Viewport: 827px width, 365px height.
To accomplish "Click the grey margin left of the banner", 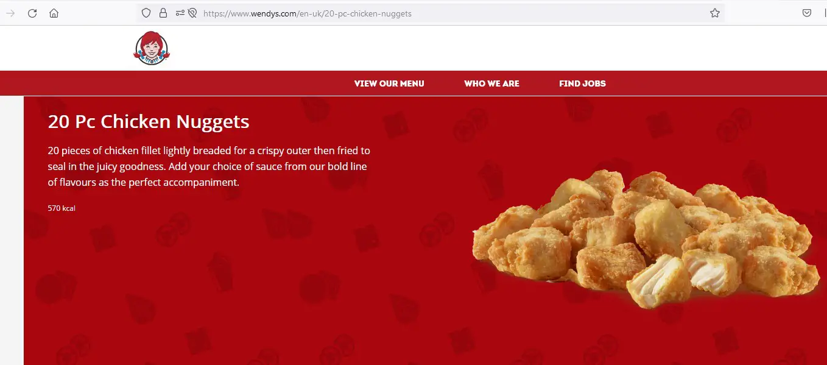I will click(12, 230).
